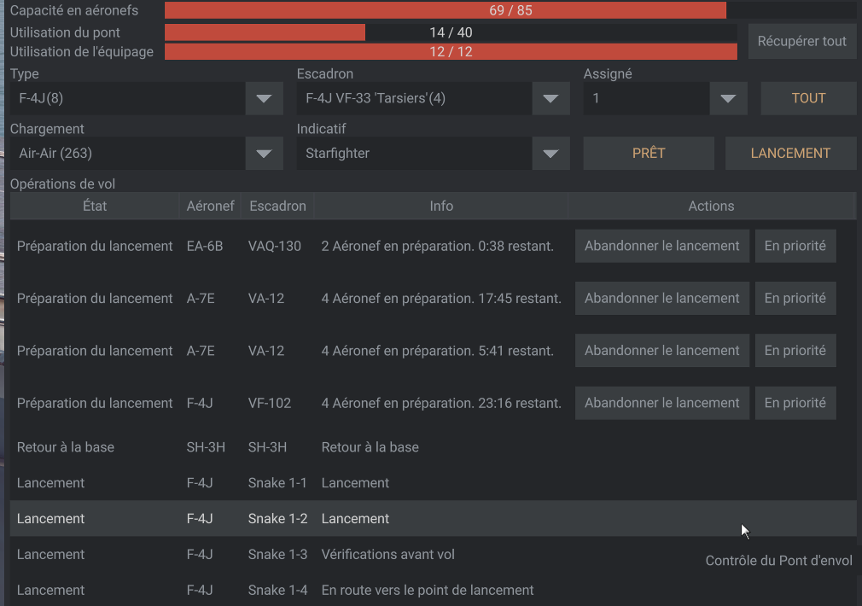The image size is (862, 606).
Task: Set F-4J VF-102 launch to priority
Action: (795, 403)
